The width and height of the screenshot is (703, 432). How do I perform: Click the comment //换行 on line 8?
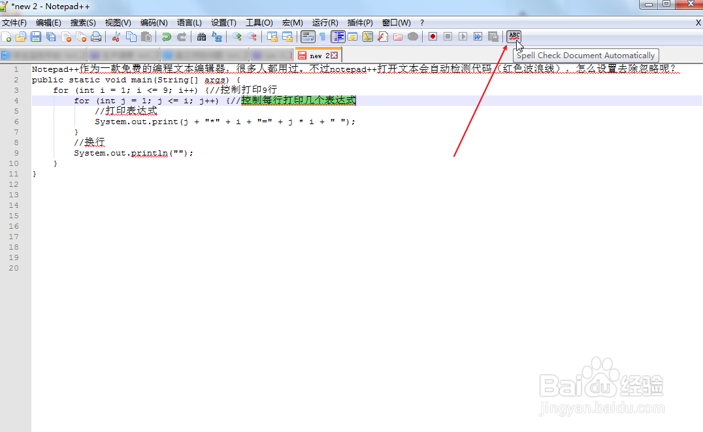[x=90, y=142]
